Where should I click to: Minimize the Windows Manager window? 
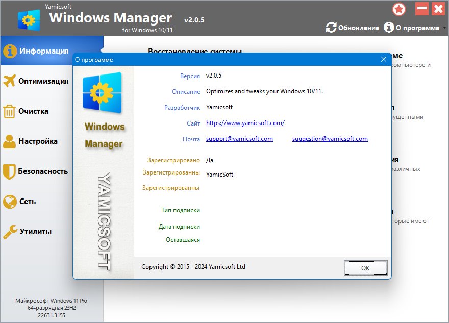(422, 9)
